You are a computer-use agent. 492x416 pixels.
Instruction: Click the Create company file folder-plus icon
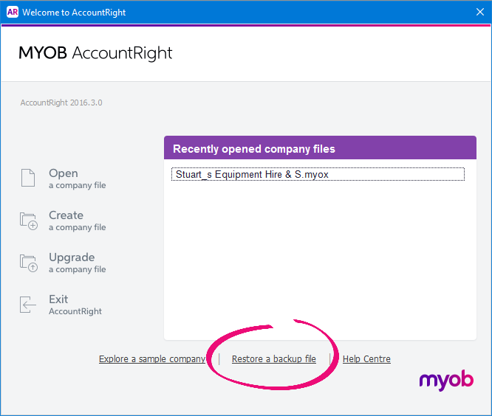[x=29, y=221]
